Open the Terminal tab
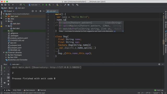The height and width of the screenshot is (94, 167). pos(42,90)
